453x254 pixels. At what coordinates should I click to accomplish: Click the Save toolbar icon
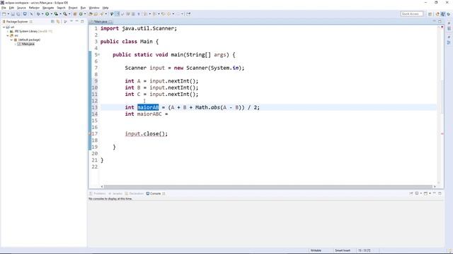coord(13,14)
